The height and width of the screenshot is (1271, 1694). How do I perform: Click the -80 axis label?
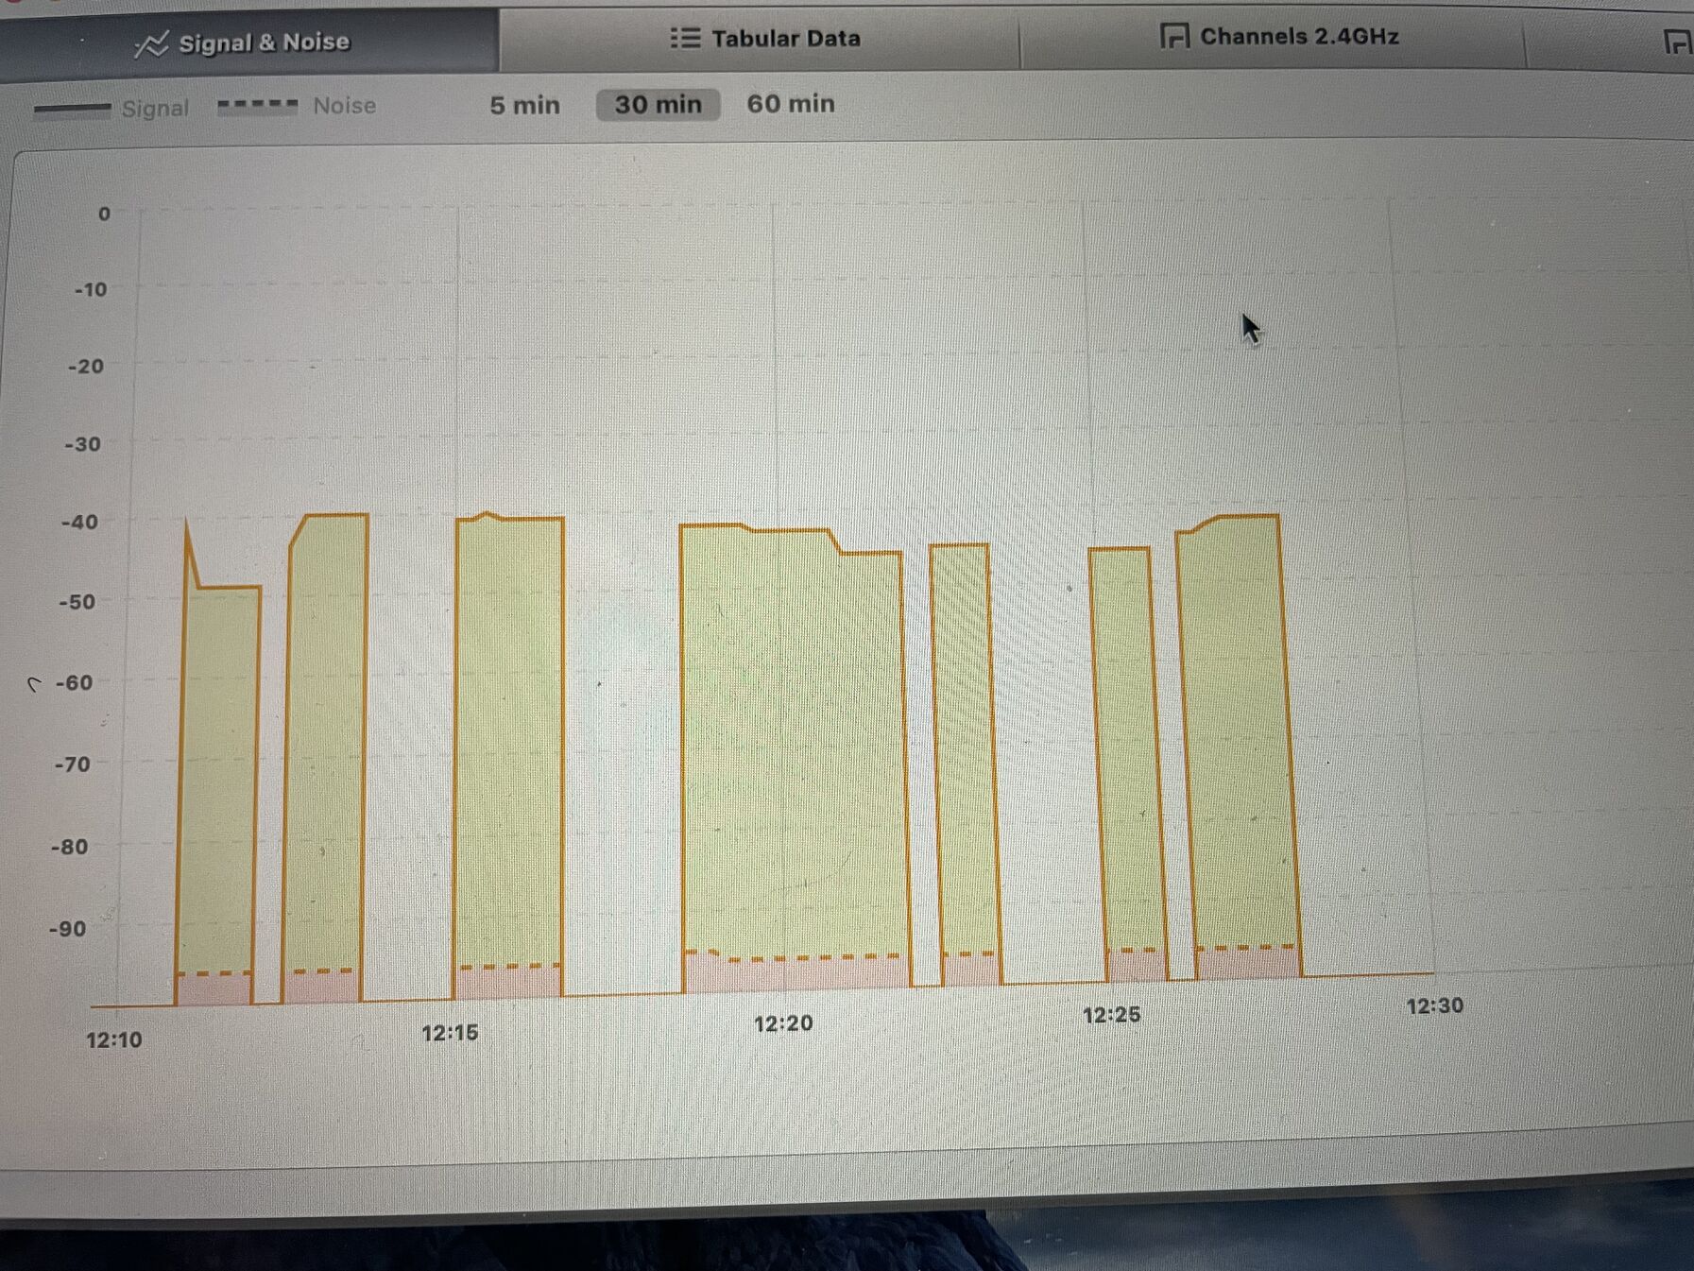coord(69,847)
